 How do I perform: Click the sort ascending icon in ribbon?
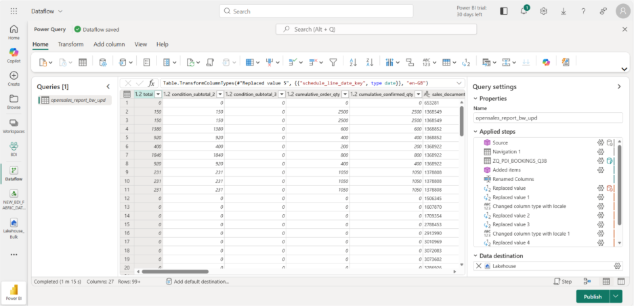pyautogui.click(x=353, y=62)
